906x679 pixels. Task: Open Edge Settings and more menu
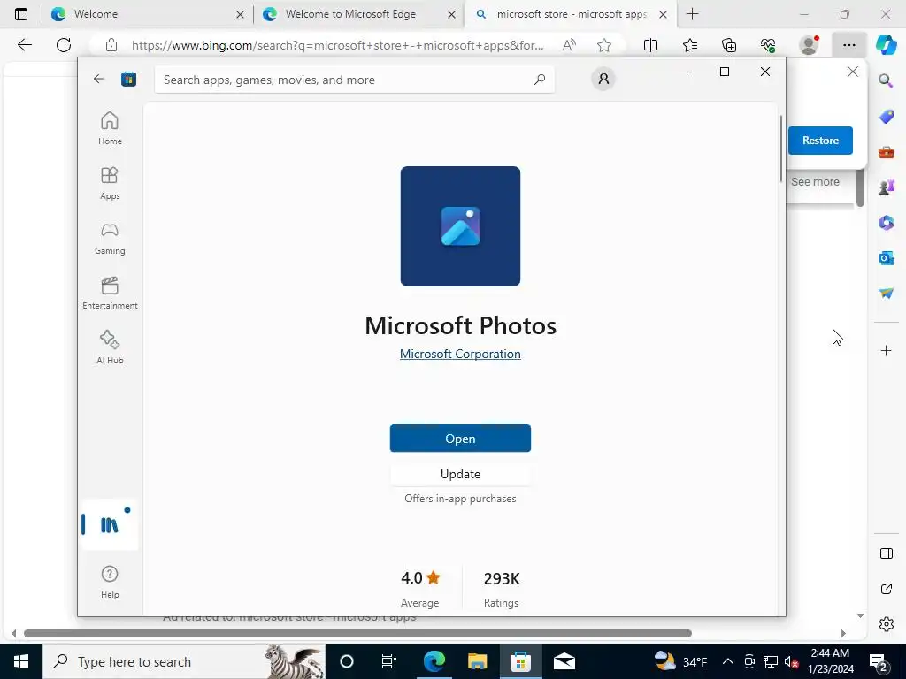tap(848, 45)
